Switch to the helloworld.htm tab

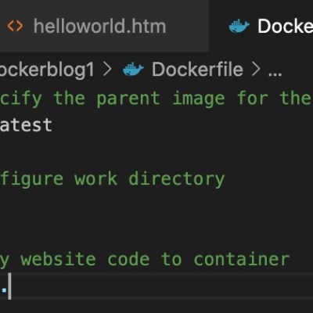click(x=104, y=26)
